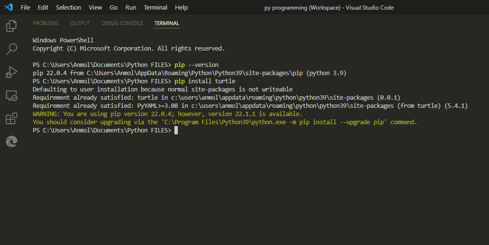Switch to the Output panel tab
The width and height of the screenshot is (489, 245).
(80, 23)
